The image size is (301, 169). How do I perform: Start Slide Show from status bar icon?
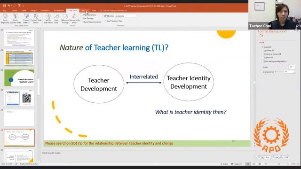[266, 164]
